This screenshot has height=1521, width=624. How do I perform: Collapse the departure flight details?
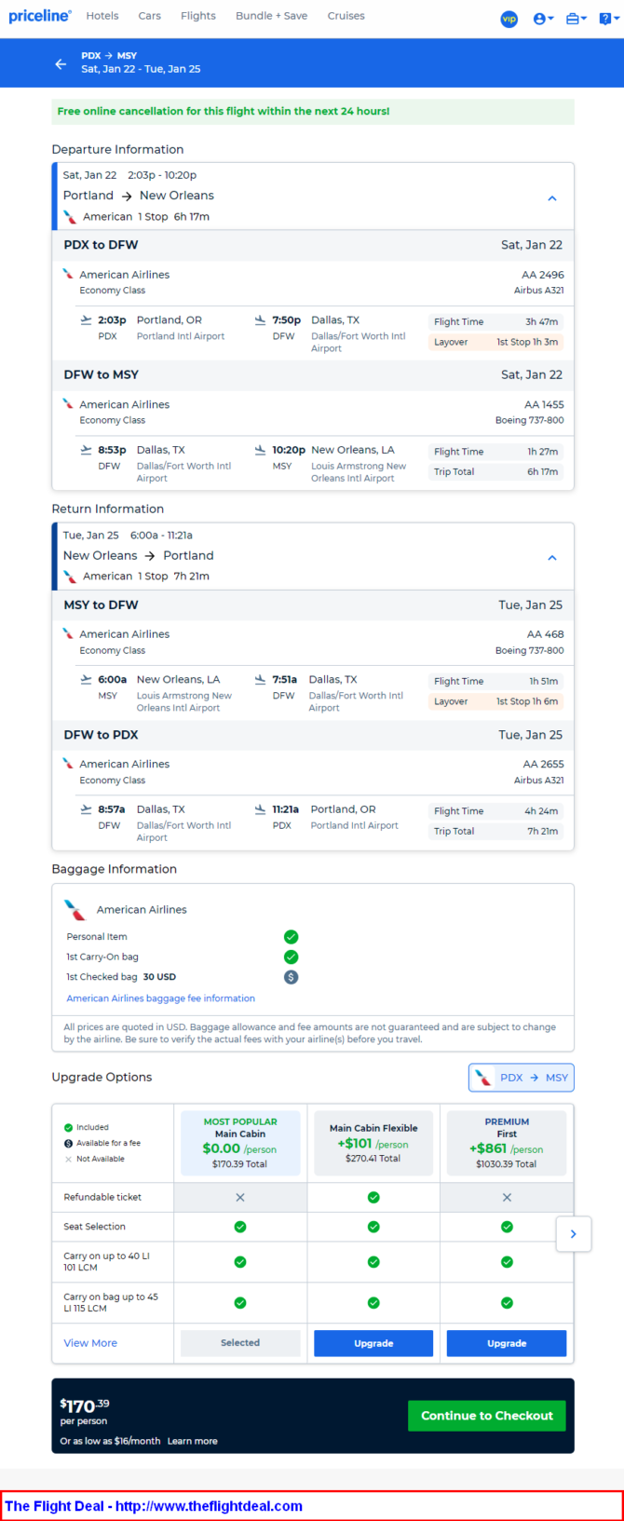pos(552,198)
